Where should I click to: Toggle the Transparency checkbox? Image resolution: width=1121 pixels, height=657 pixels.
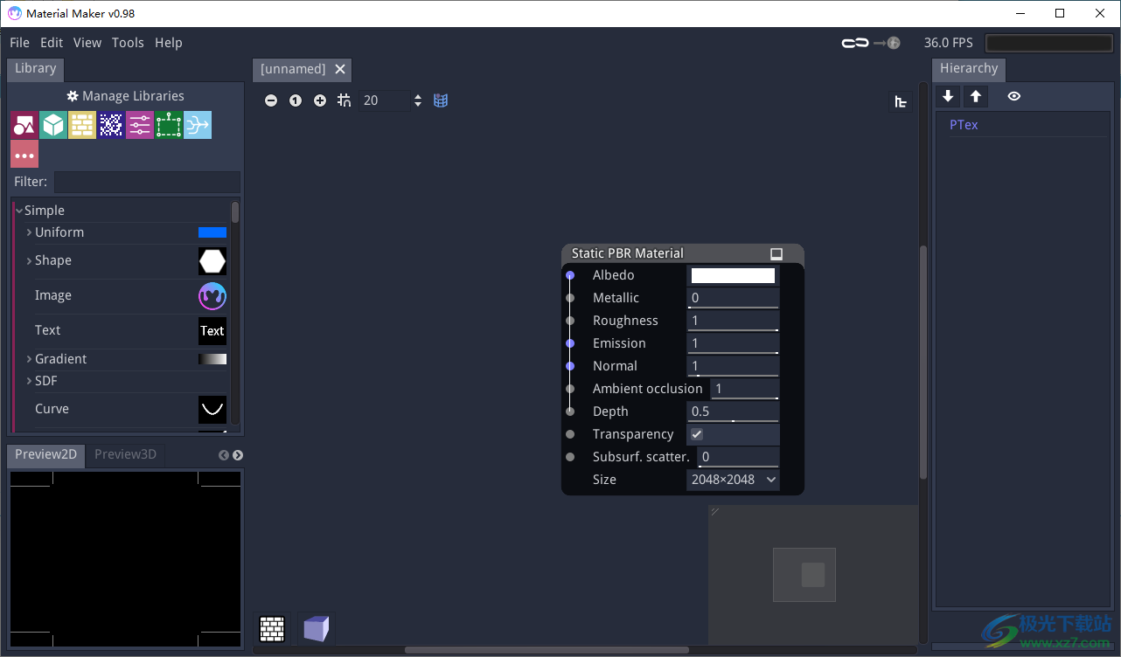[x=697, y=434]
